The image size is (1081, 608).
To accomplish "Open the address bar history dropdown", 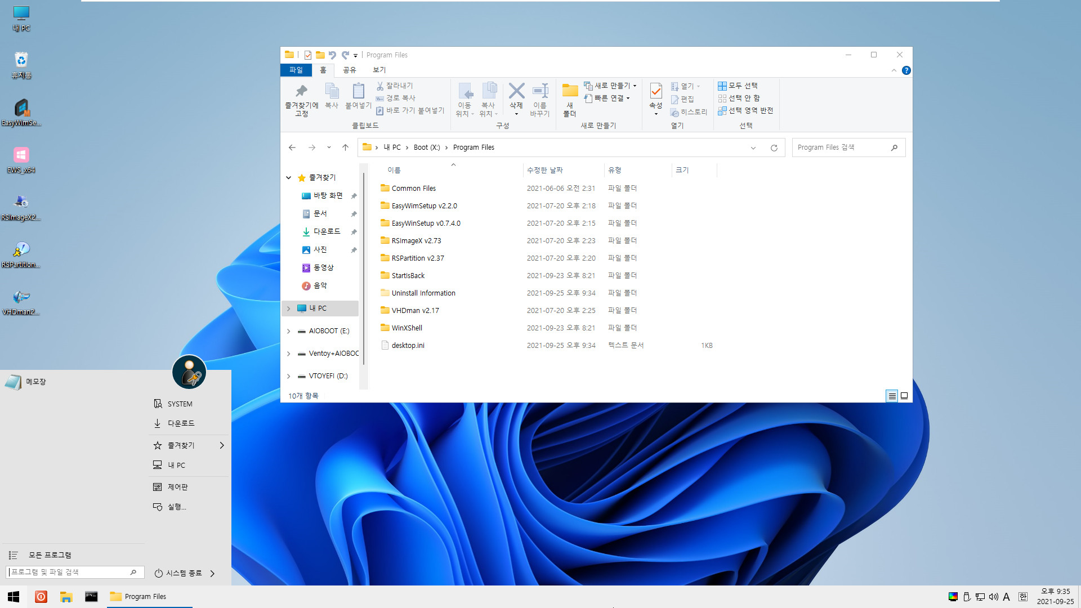I will pos(753,148).
